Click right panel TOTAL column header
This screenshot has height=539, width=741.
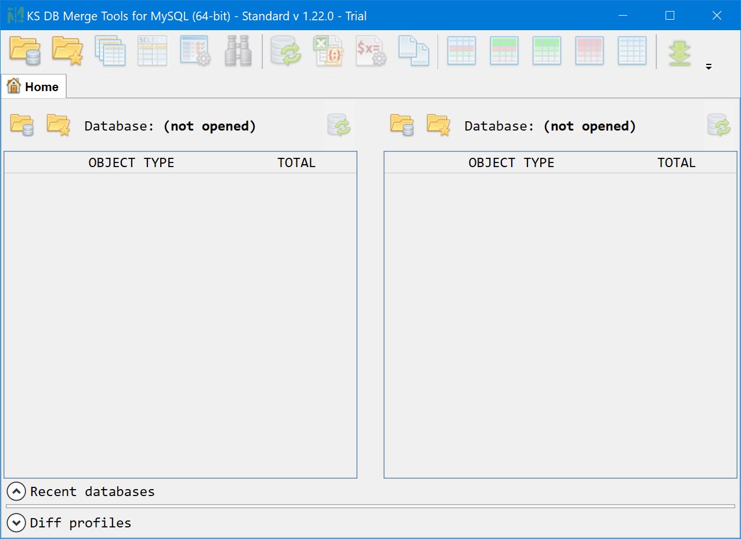[676, 162]
